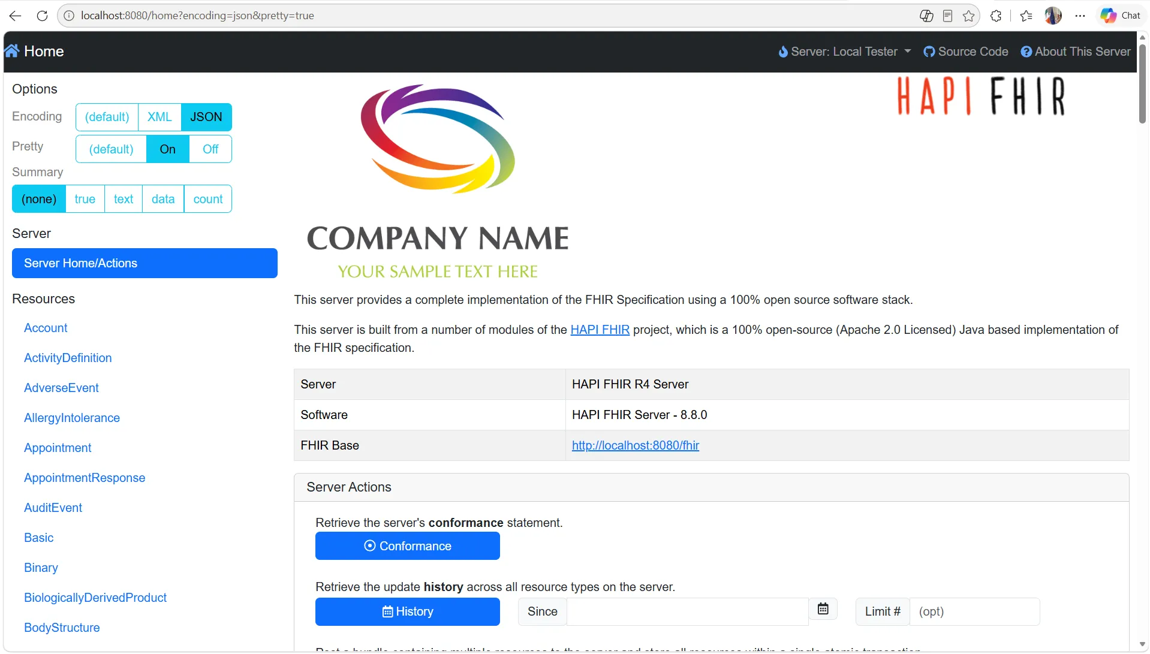Open the BiologicallyDerivedProduct resource

pyautogui.click(x=95, y=598)
